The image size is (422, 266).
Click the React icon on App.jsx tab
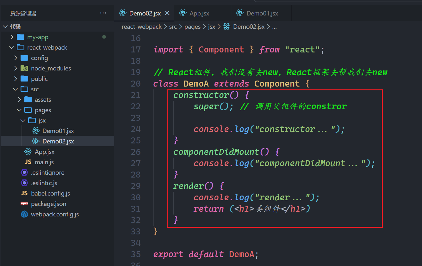(183, 13)
